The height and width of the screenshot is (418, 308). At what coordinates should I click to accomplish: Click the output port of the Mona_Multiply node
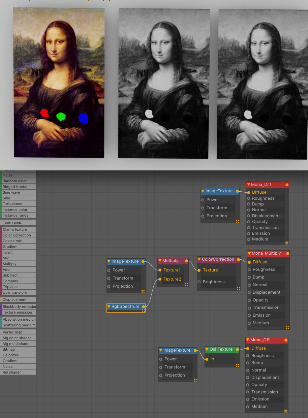[287, 253]
